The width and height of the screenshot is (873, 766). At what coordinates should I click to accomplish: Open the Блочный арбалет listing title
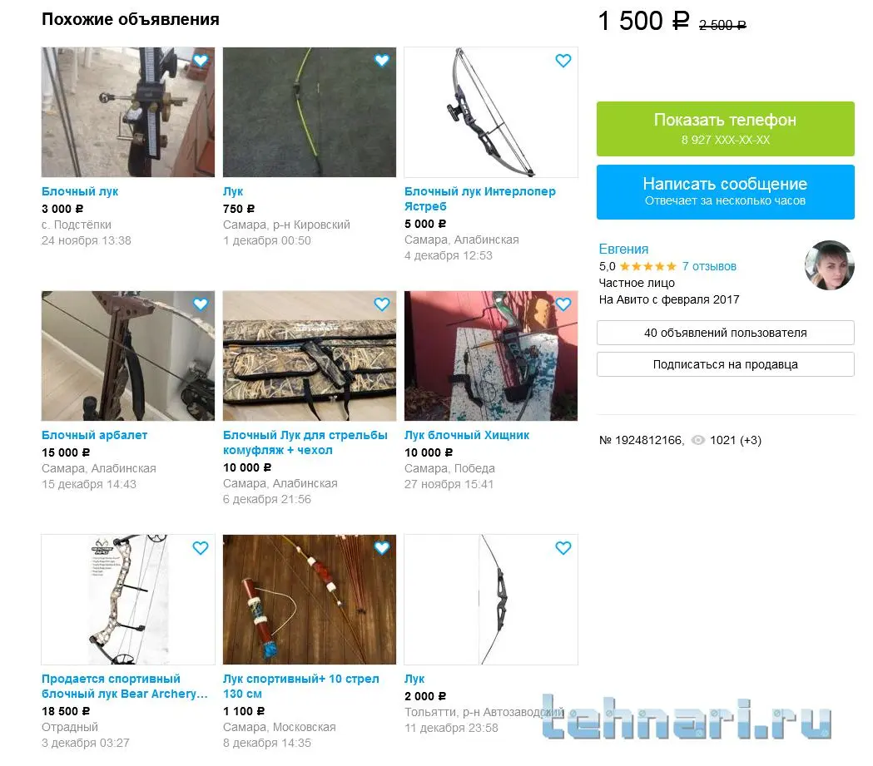95,435
